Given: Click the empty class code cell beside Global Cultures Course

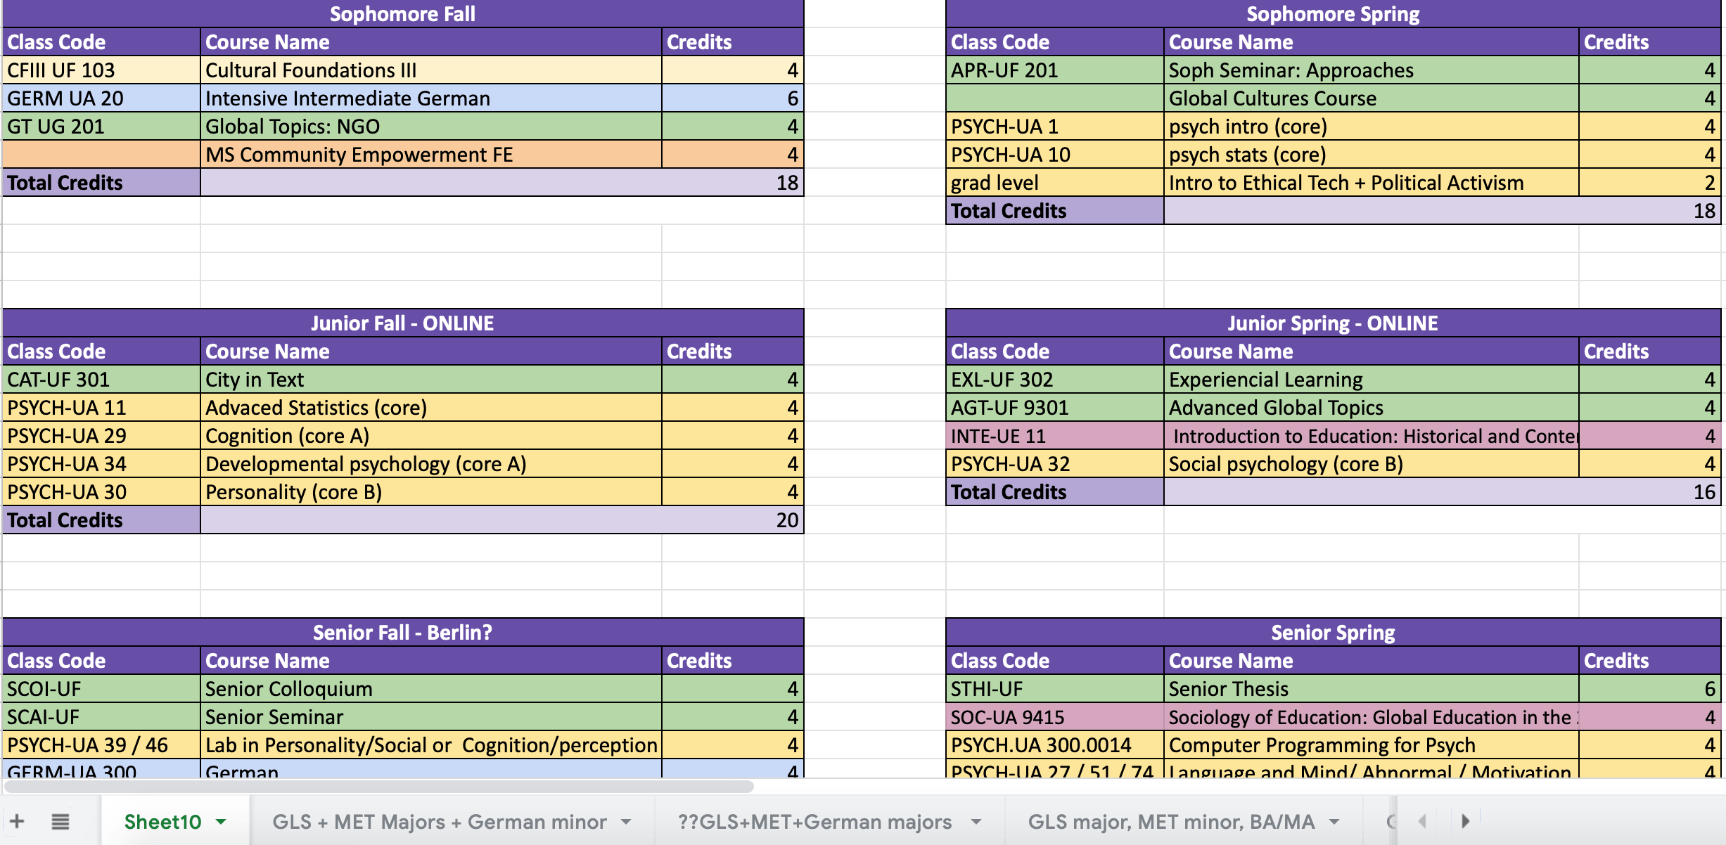Looking at the screenshot, I should (x=1054, y=98).
